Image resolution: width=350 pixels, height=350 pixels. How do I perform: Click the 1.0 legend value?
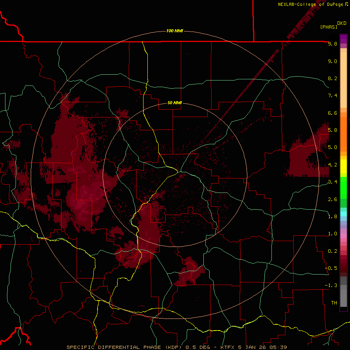pyautogui.click(x=332, y=234)
